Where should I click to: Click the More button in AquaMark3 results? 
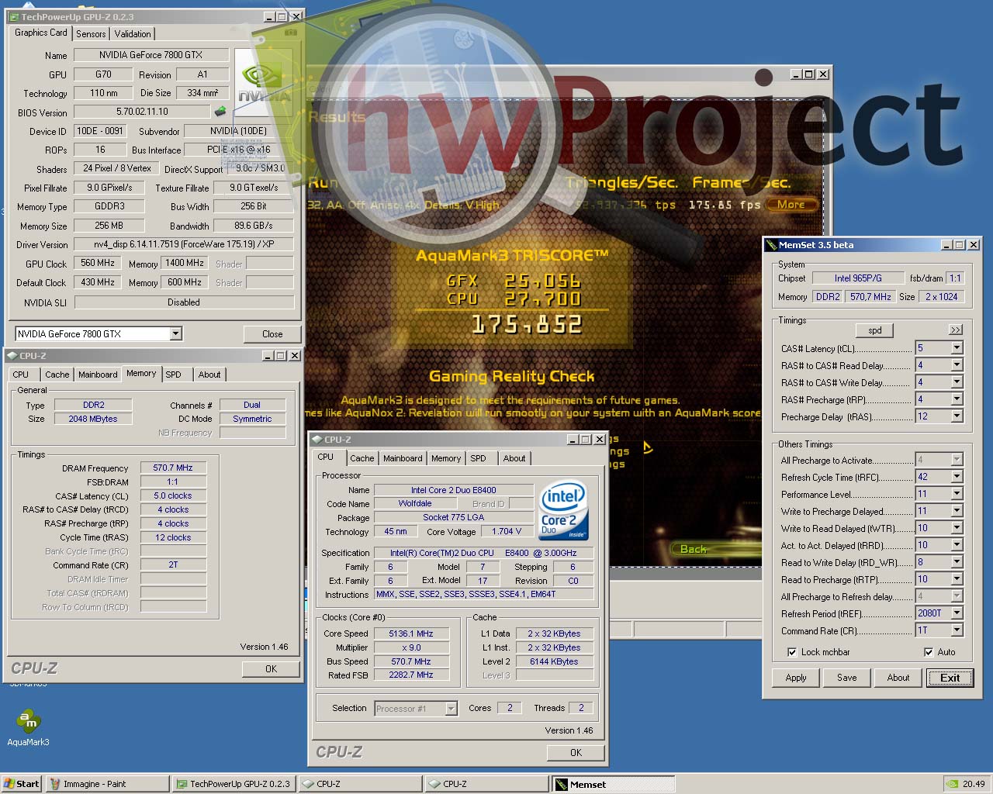791,205
